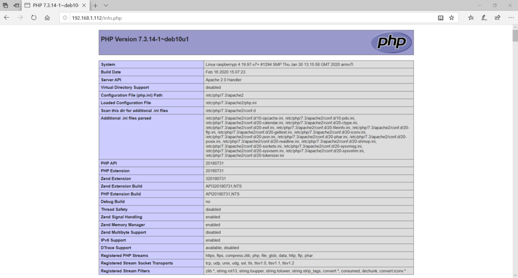Image resolution: width=518 pixels, height=278 pixels.
Task: Select the PHP 7.3.14-1~deb10u1 tab
Action: point(51,5)
